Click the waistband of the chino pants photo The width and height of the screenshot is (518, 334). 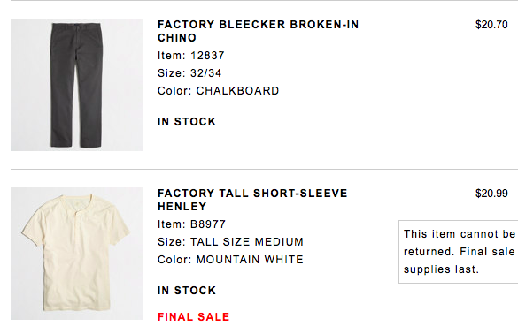click(77, 26)
